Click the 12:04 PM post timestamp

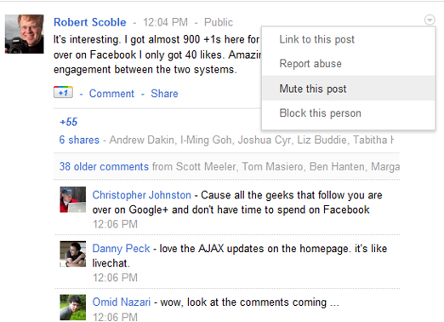[x=165, y=22]
